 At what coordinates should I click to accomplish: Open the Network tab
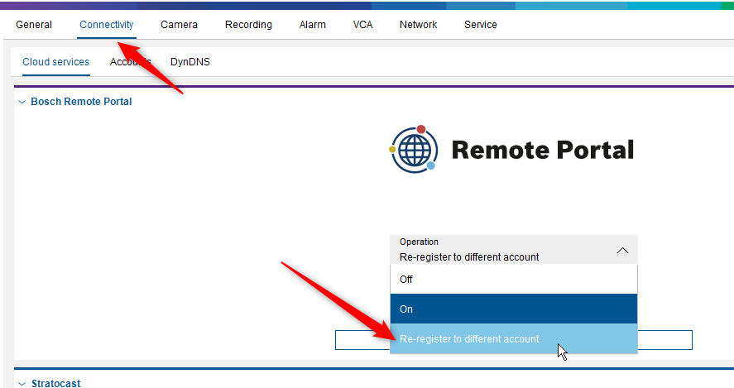(418, 25)
